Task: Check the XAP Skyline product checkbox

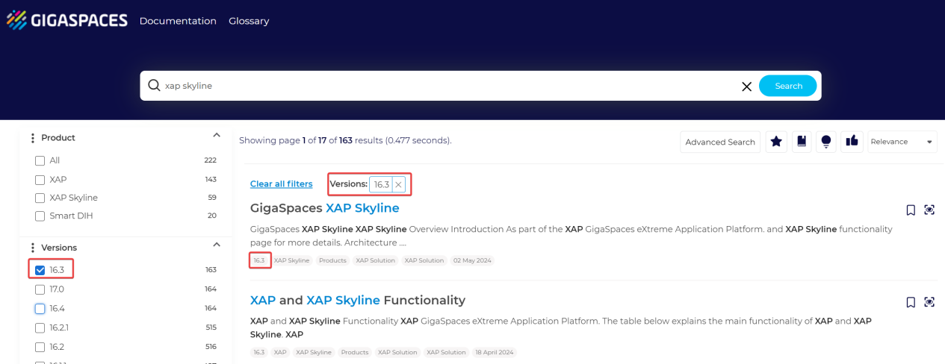Action: click(x=40, y=198)
